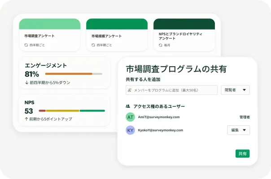Image resolution: width=271 pixels, height=179 pixels.
Task: Click the yellow segment of the NPS bar
Action: pos(62,111)
